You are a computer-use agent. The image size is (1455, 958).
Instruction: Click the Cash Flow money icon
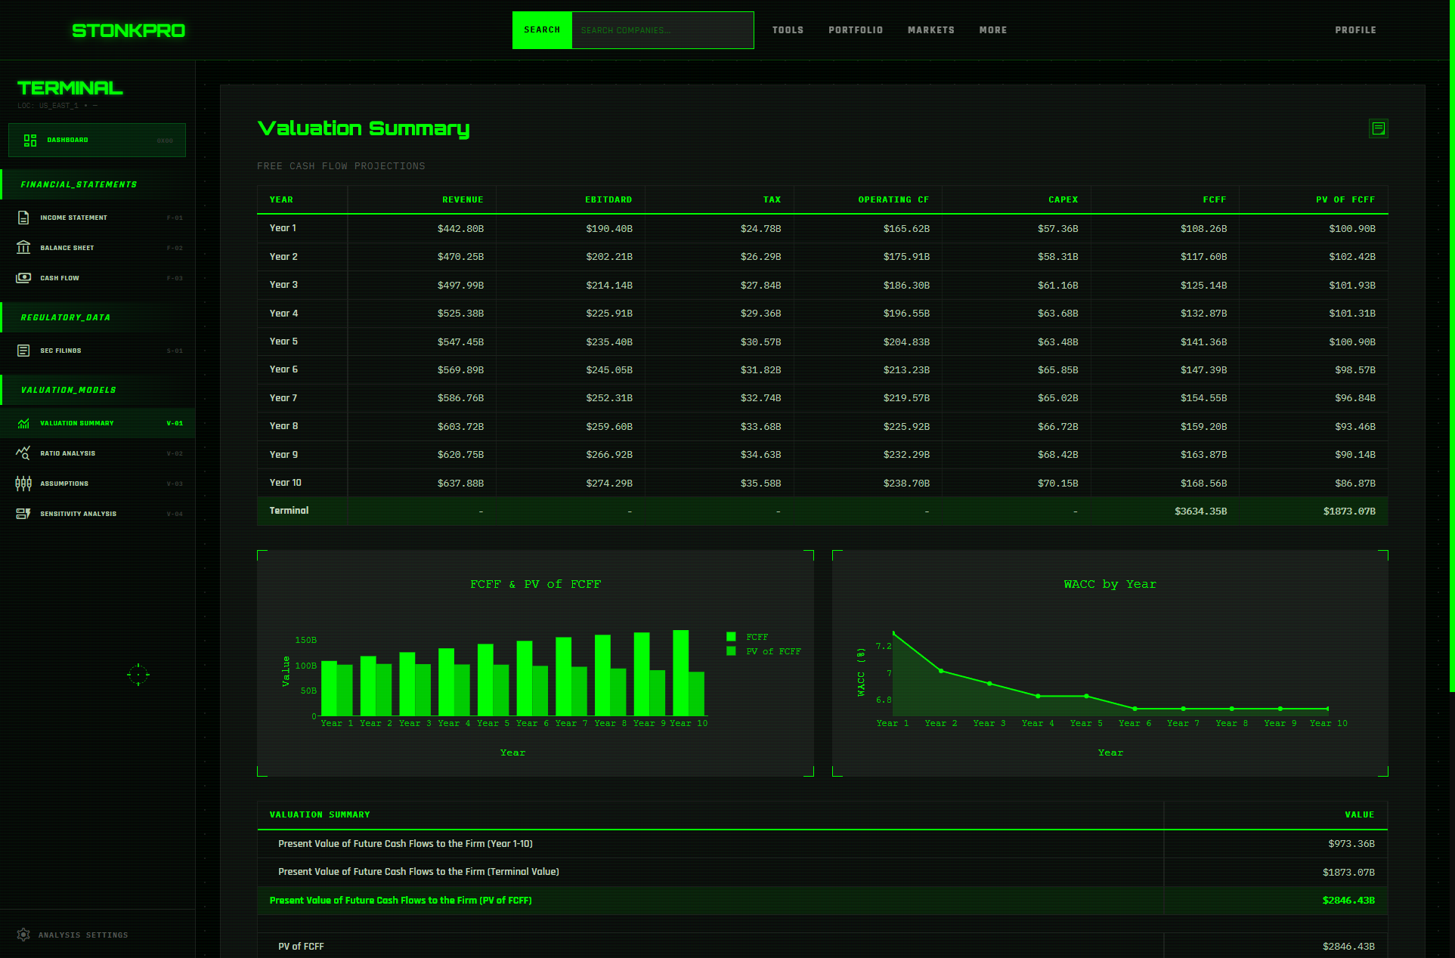pyautogui.click(x=23, y=278)
